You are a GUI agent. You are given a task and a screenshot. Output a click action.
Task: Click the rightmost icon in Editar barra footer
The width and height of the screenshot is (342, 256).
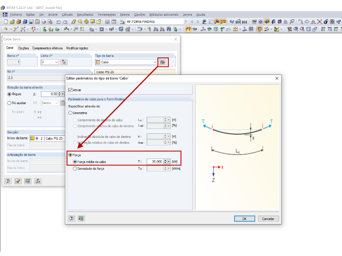38,181
